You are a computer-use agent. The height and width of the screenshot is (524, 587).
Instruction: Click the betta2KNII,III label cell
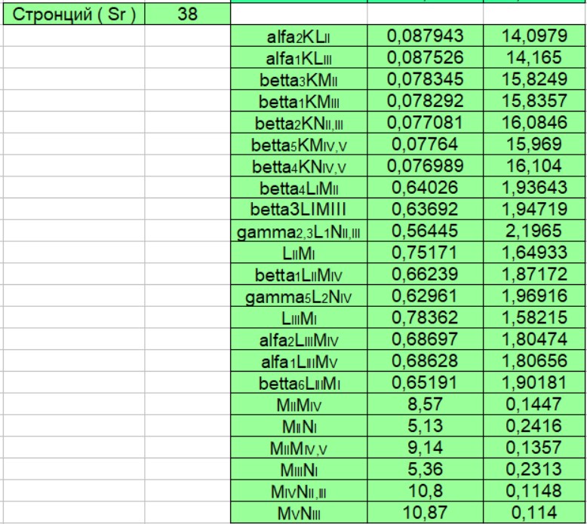(299, 123)
